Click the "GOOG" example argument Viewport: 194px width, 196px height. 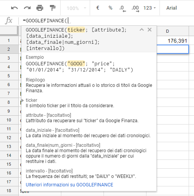tap(76, 64)
